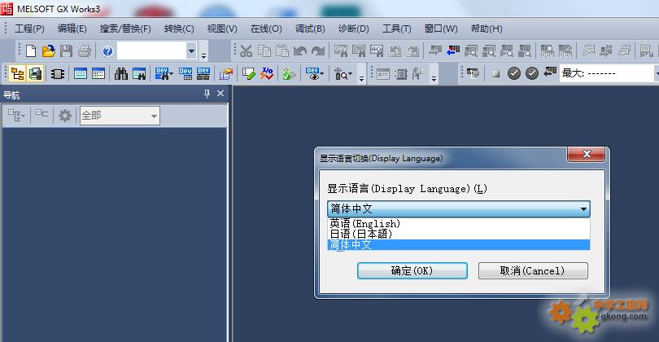Click inside the empty help search field
Viewport: 659px width, 342px height.
click(151, 51)
